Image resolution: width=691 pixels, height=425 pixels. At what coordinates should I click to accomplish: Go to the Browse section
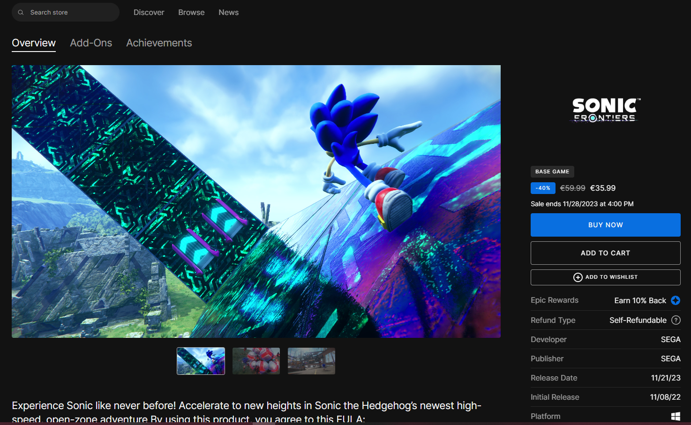click(x=191, y=13)
